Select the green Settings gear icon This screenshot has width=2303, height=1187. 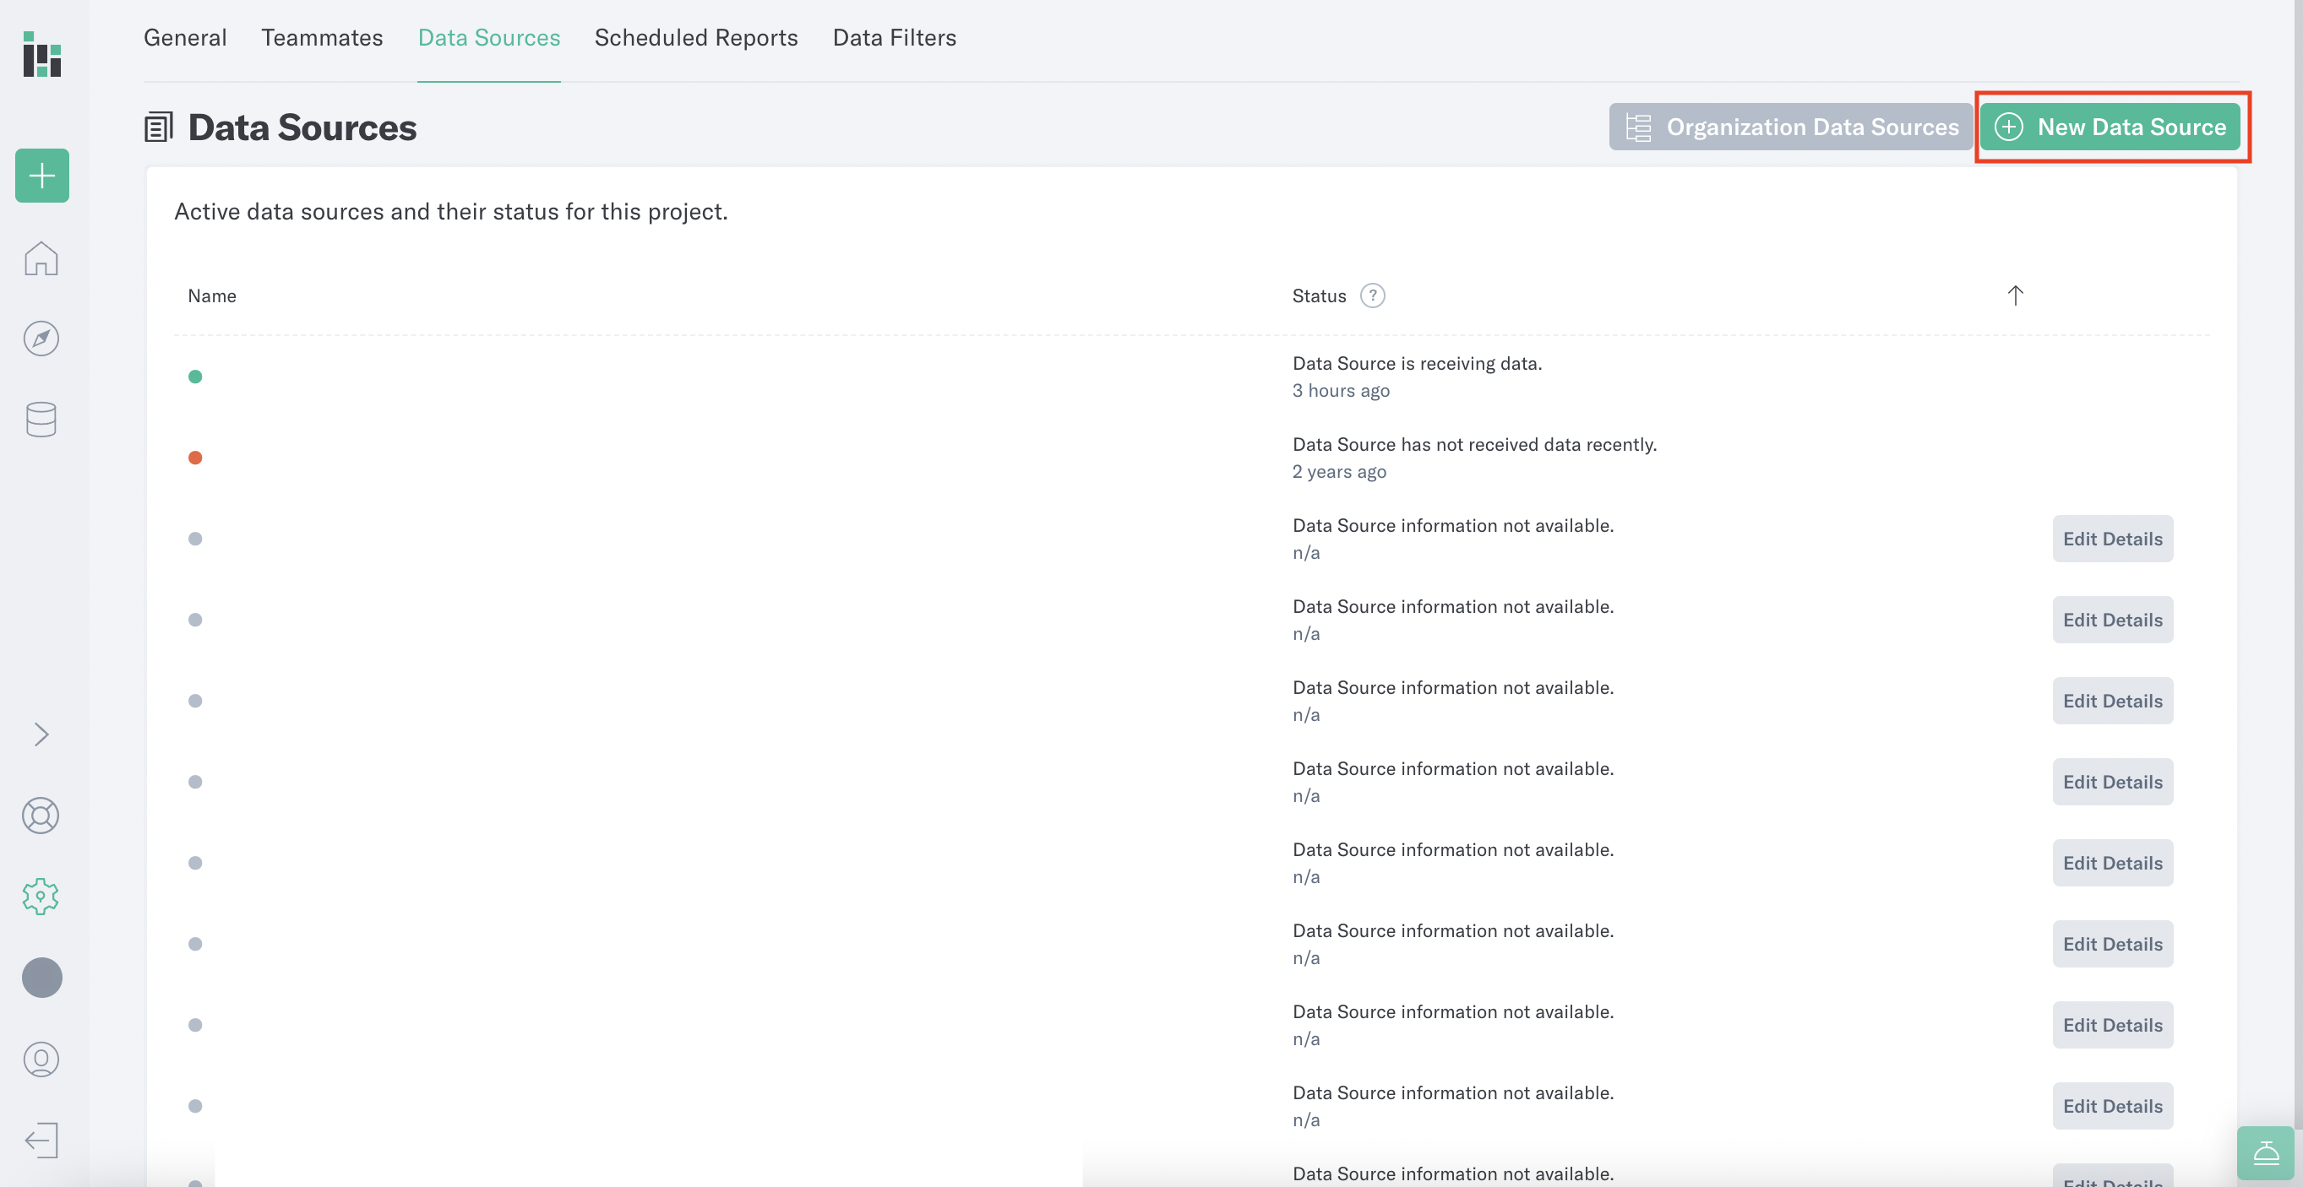pos(41,897)
